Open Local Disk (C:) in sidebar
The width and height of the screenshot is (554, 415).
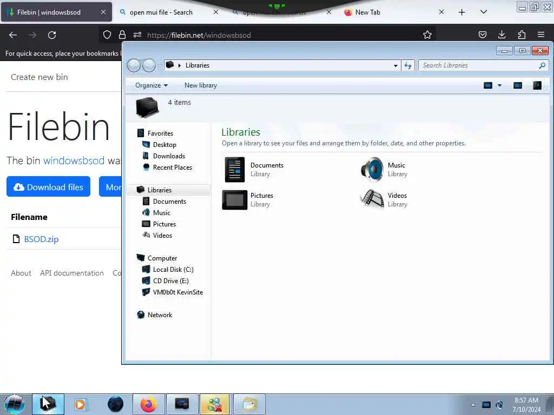(173, 270)
